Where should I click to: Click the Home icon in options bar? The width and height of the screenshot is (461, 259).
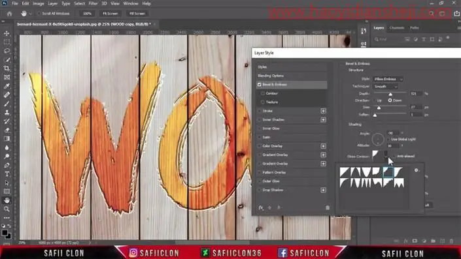point(9,14)
